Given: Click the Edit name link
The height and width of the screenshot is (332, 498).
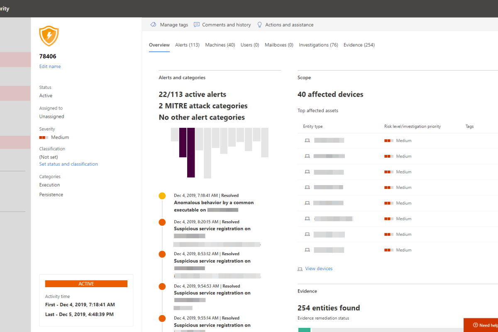Looking at the screenshot, I should tap(50, 66).
